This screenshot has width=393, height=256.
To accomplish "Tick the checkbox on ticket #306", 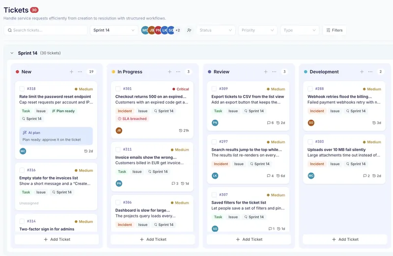I will coord(118,202).
